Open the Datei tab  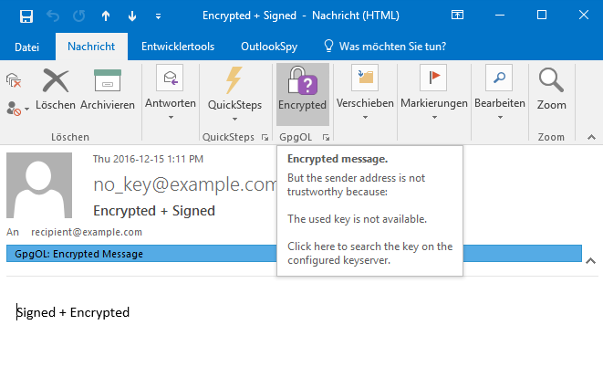coord(27,47)
